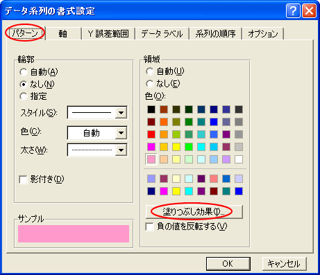The image size is (320, 275).
Task: Select the white color swatch
Action: [x=239, y=159]
